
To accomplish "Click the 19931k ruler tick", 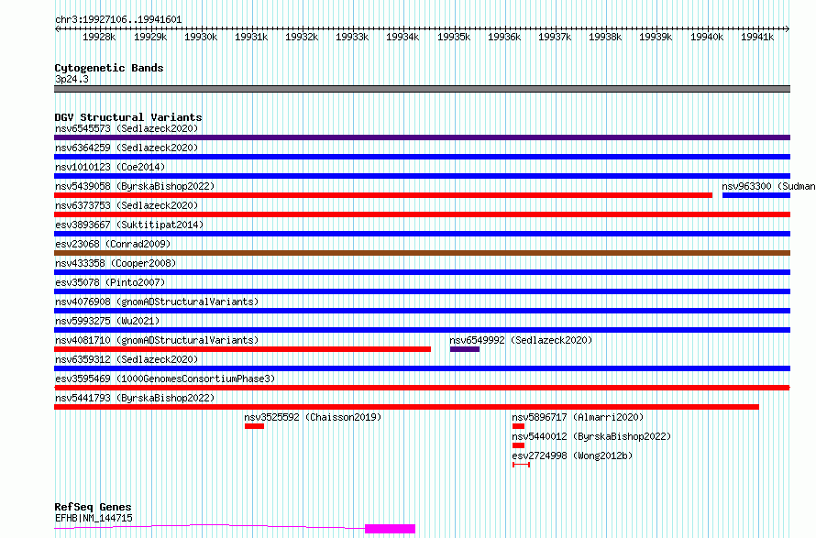I will pyautogui.click(x=251, y=37).
